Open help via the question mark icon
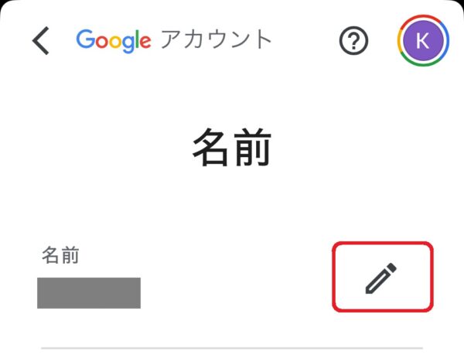 (x=353, y=40)
